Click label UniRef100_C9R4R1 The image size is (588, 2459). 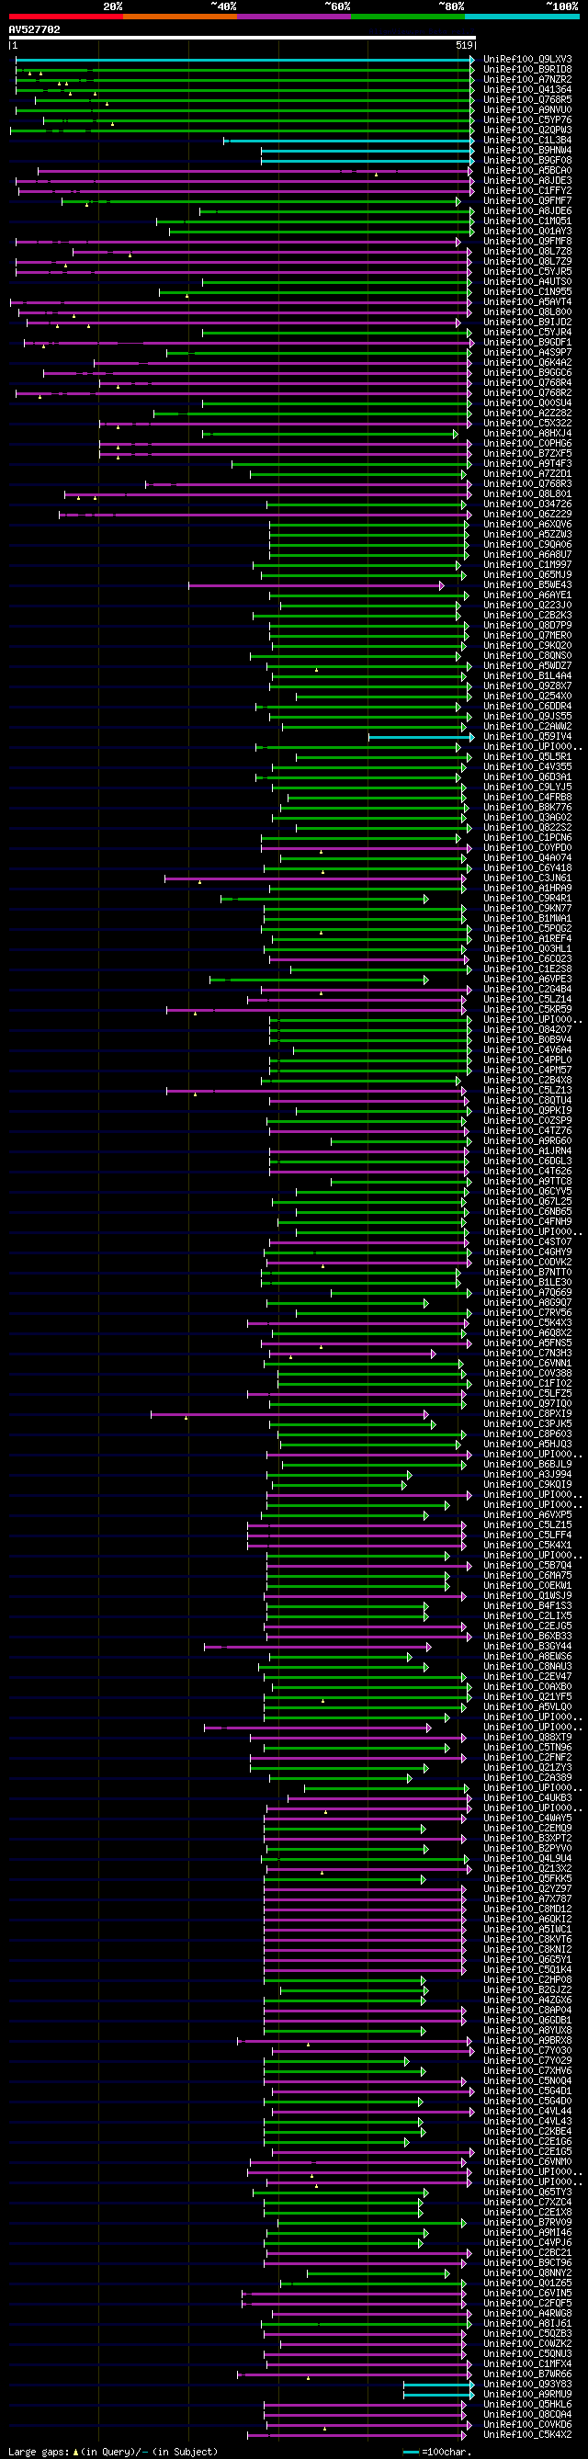click(x=528, y=899)
